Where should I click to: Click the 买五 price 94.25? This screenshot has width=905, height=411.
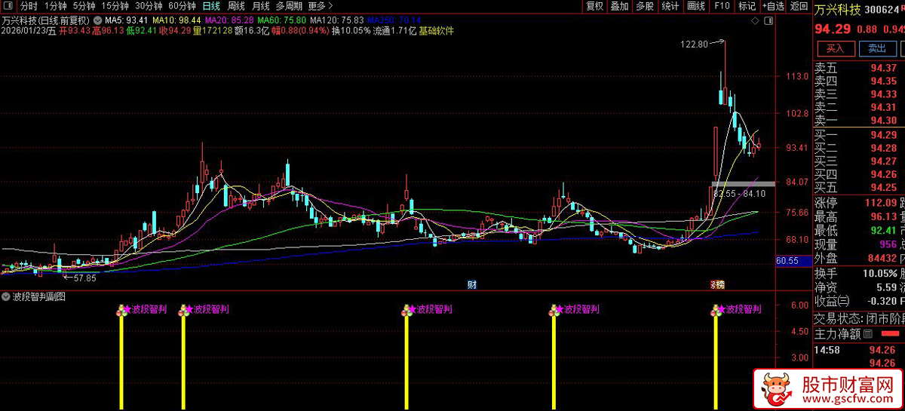(883, 187)
